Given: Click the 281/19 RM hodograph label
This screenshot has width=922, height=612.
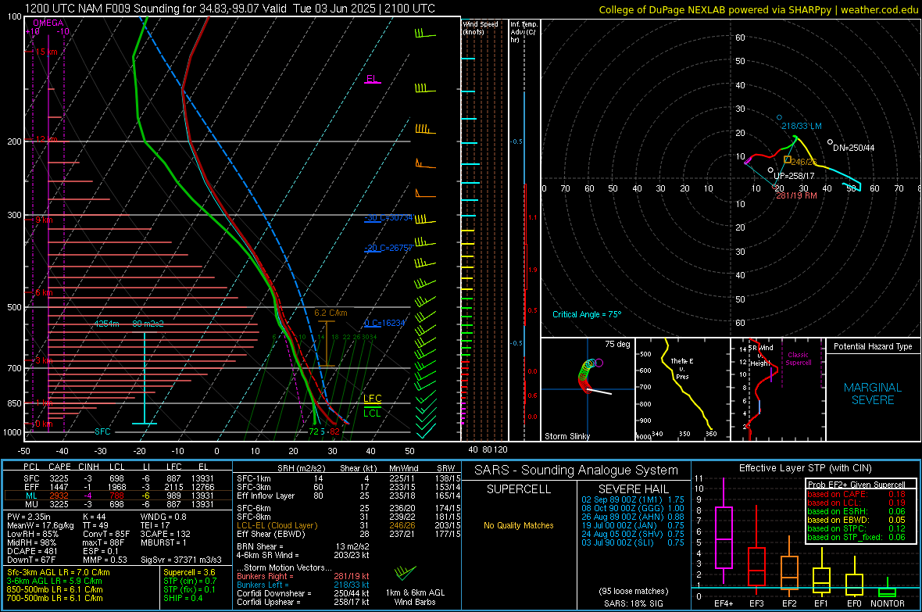Looking at the screenshot, I should pos(796,195).
